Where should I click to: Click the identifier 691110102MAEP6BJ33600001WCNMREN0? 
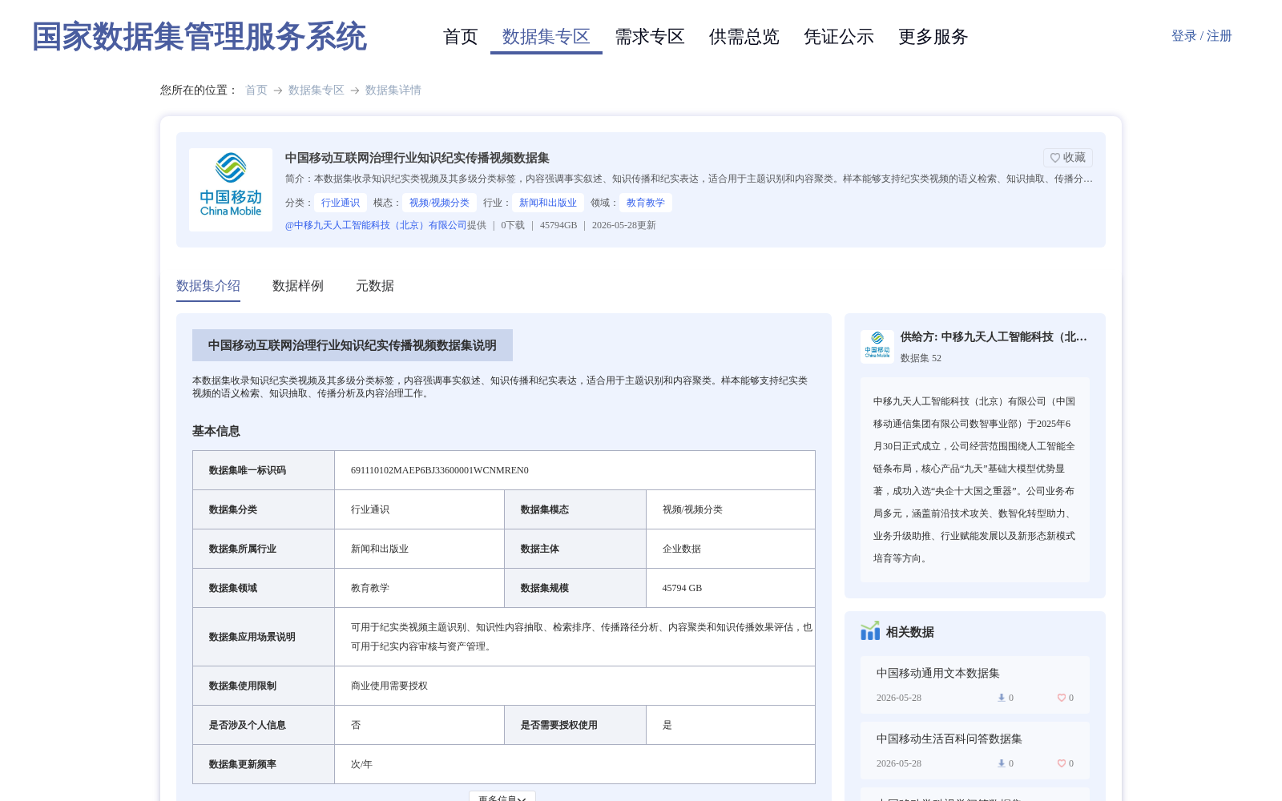pos(440,470)
